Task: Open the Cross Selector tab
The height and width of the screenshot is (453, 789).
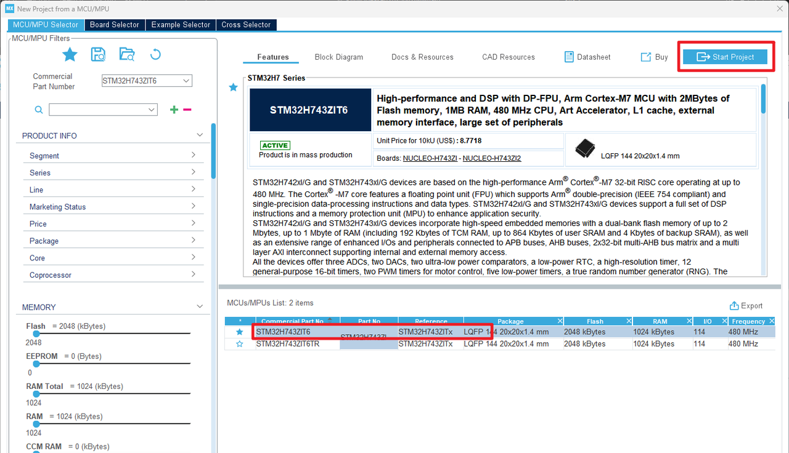Action: click(246, 25)
